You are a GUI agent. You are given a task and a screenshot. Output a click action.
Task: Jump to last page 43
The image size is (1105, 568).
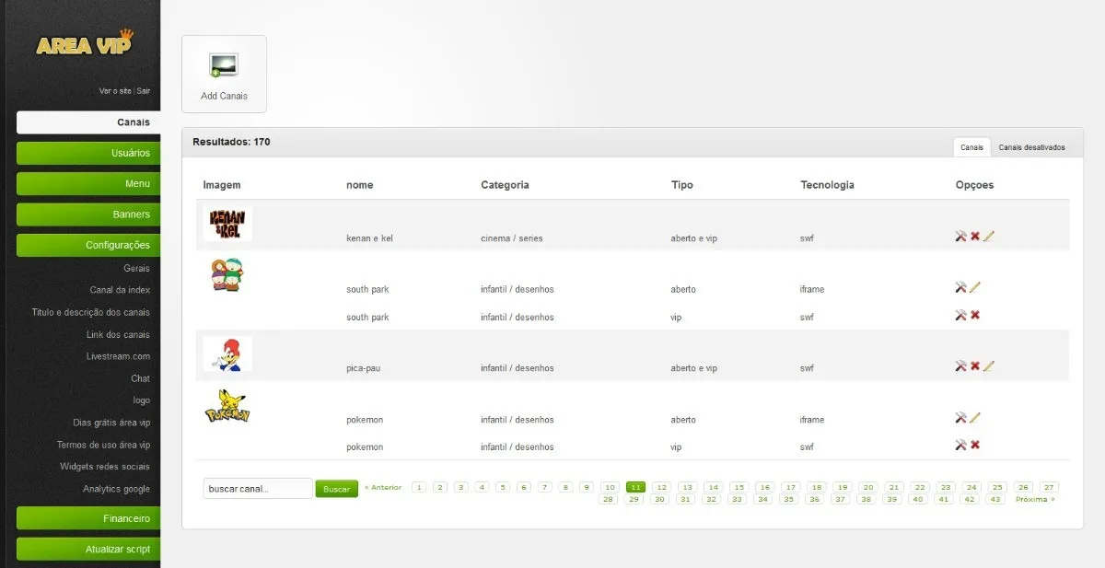coord(994,499)
